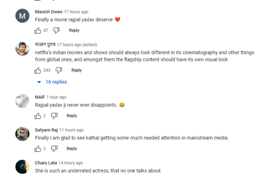Dislike NAIF's comment
This screenshot has height=178, width=263.
pos(54,116)
